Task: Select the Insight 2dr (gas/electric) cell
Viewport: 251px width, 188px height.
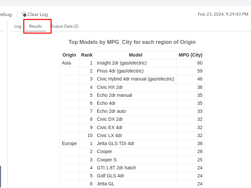Action: click(x=122, y=63)
